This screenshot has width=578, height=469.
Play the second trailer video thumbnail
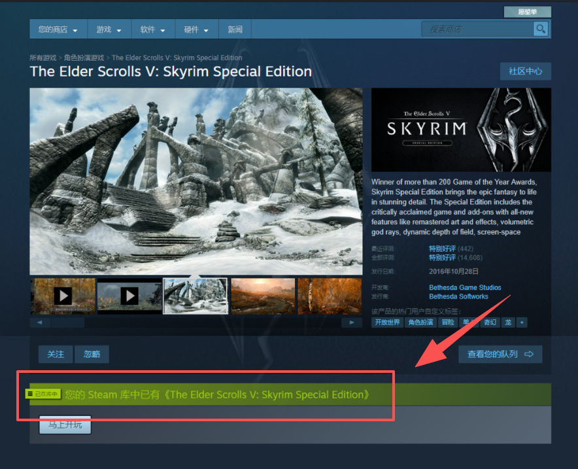pos(129,296)
